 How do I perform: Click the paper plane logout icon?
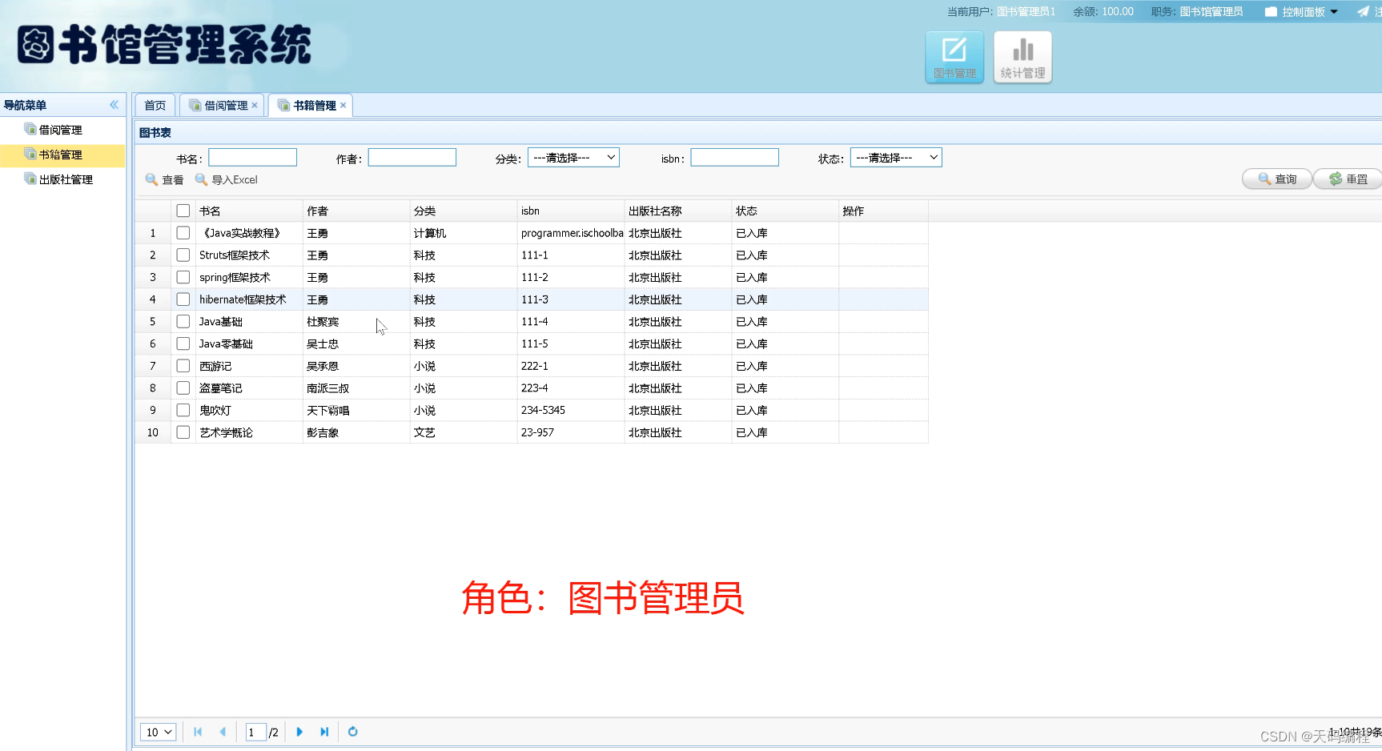point(1363,11)
